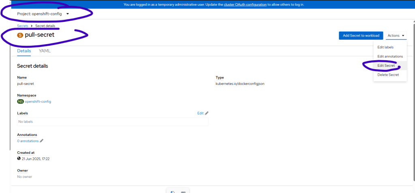The height and width of the screenshot is (193, 415).
Task: Click the empty No labels box
Action: point(113,121)
